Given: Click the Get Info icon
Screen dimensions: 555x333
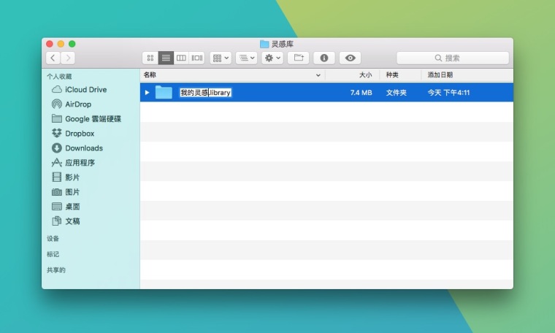Looking at the screenshot, I should coord(324,58).
